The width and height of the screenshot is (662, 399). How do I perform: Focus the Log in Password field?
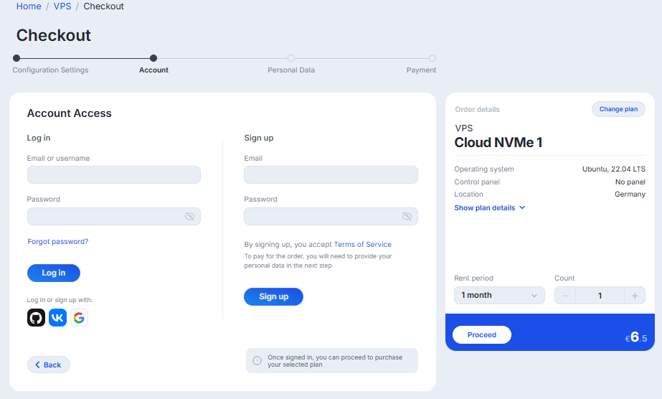[x=114, y=217]
